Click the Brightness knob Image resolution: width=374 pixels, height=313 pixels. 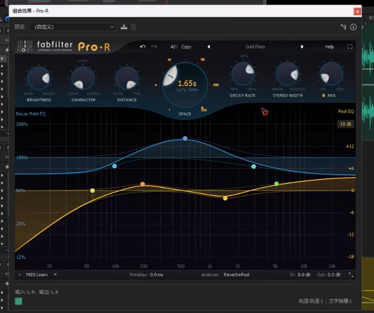coord(38,78)
